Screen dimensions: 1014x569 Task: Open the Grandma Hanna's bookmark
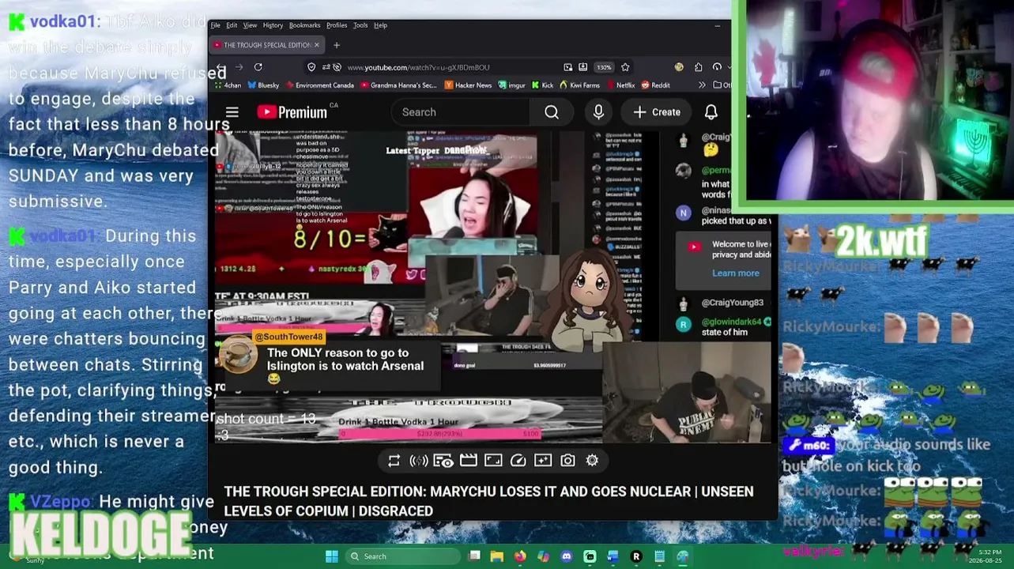tap(399, 85)
